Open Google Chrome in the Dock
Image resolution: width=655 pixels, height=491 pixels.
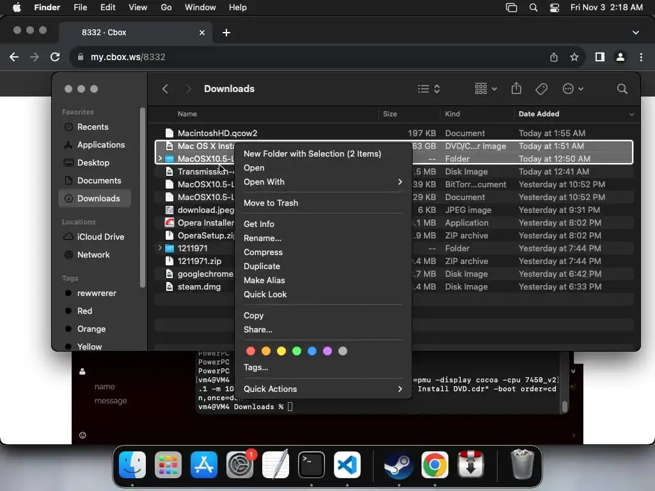tap(434, 465)
